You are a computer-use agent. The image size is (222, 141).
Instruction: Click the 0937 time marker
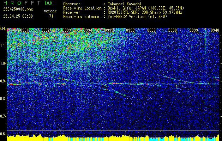point(151,30)
